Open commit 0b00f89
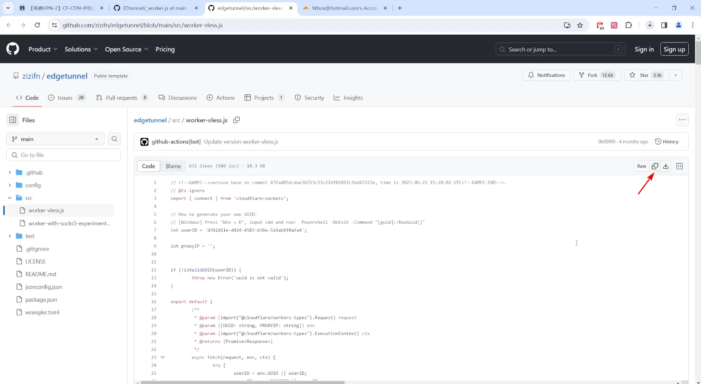The height and width of the screenshot is (384, 701). [607, 142]
